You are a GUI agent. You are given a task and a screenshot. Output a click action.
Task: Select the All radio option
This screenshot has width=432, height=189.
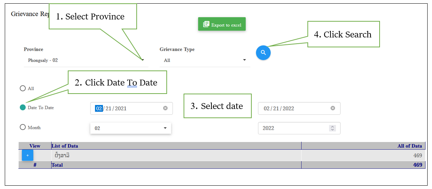tap(23, 88)
